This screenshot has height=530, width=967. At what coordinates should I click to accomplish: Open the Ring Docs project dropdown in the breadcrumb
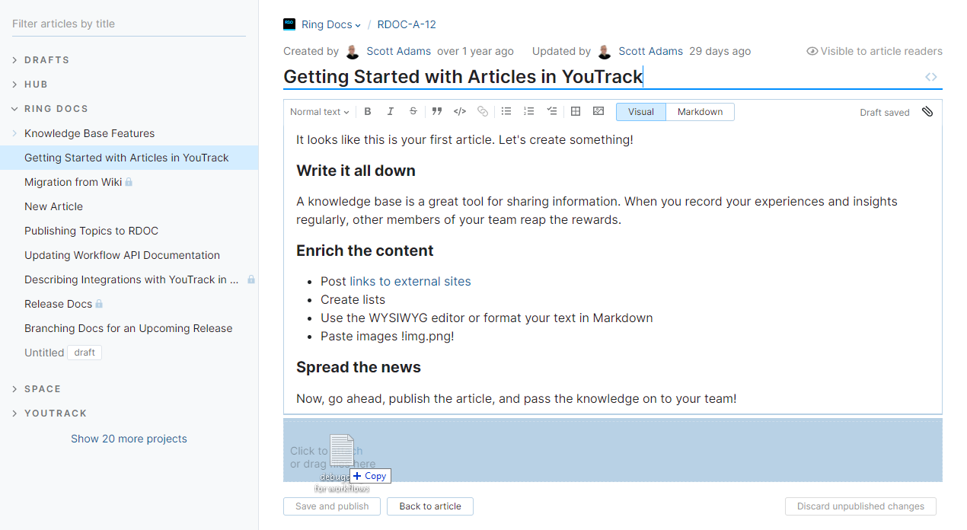331,24
